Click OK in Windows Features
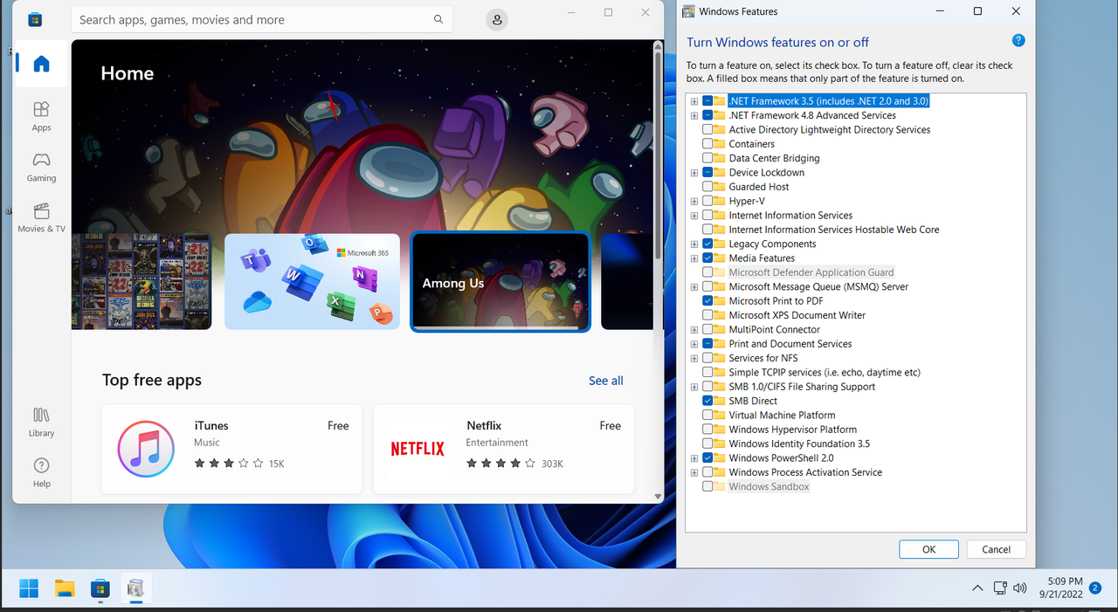This screenshot has height=612, width=1118. tap(928, 549)
